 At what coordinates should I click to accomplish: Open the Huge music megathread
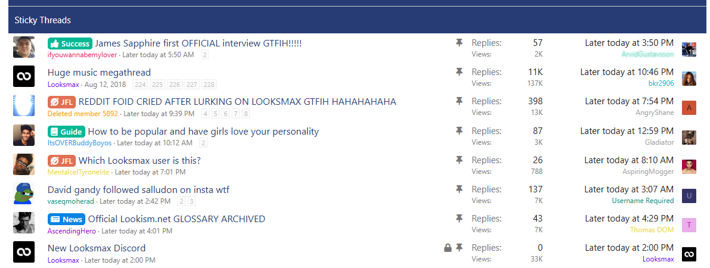pos(99,73)
